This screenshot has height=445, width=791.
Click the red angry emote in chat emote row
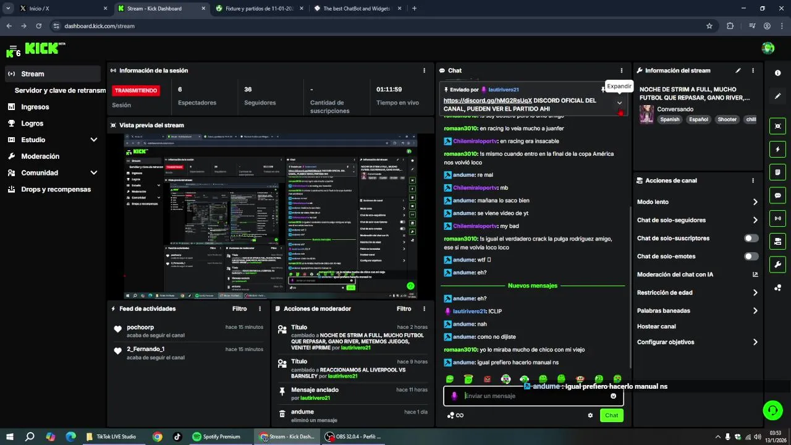coord(487,379)
